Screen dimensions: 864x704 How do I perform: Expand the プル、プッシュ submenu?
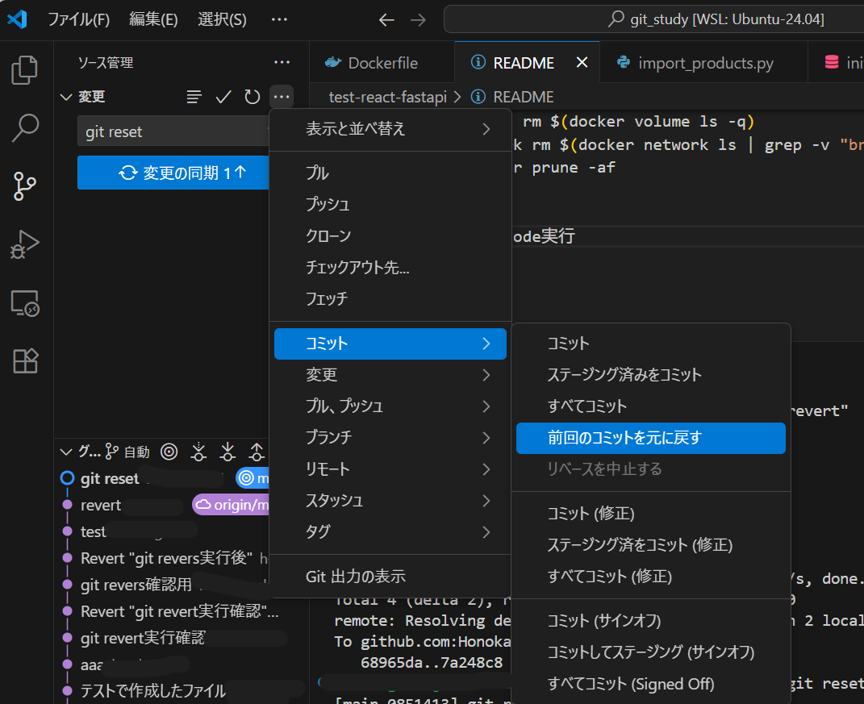pos(390,406)
